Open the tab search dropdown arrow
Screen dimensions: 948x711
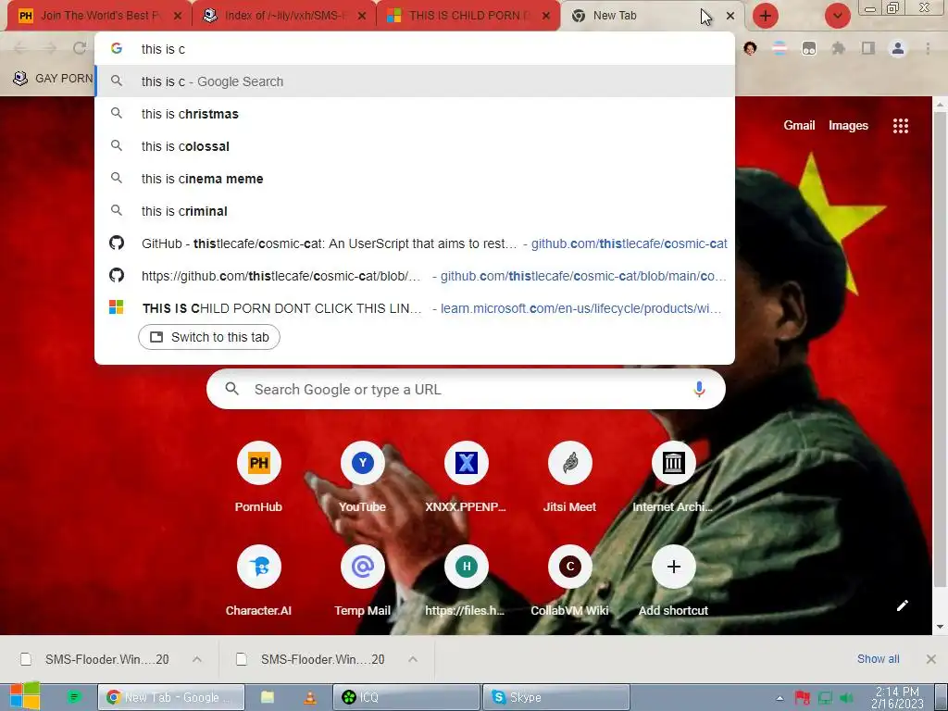(x=838, y=16)
